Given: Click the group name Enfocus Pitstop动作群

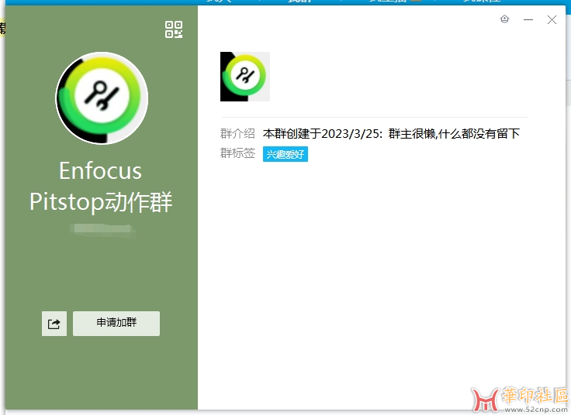Looking at the screenshot, I should [x=101, y=187].
